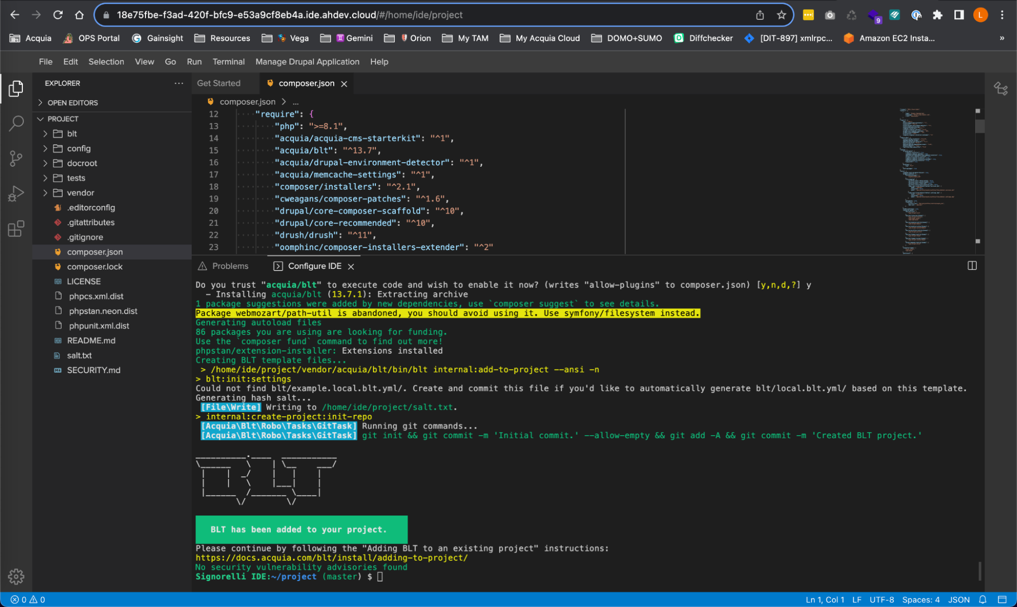Open composer.lock in file tree

(x=112, y=266)
